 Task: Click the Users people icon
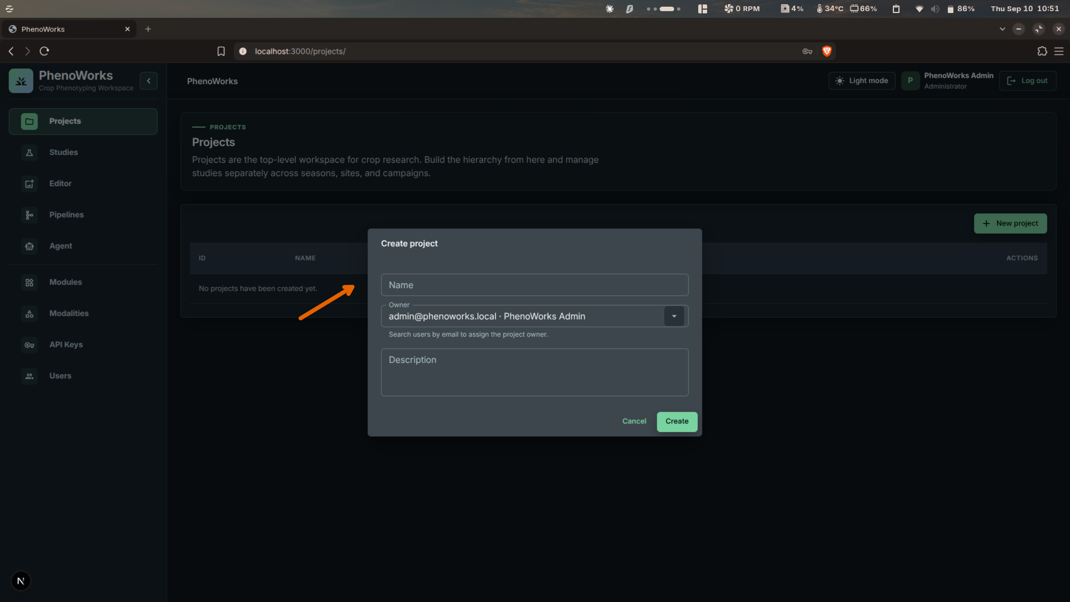(29, 376)
